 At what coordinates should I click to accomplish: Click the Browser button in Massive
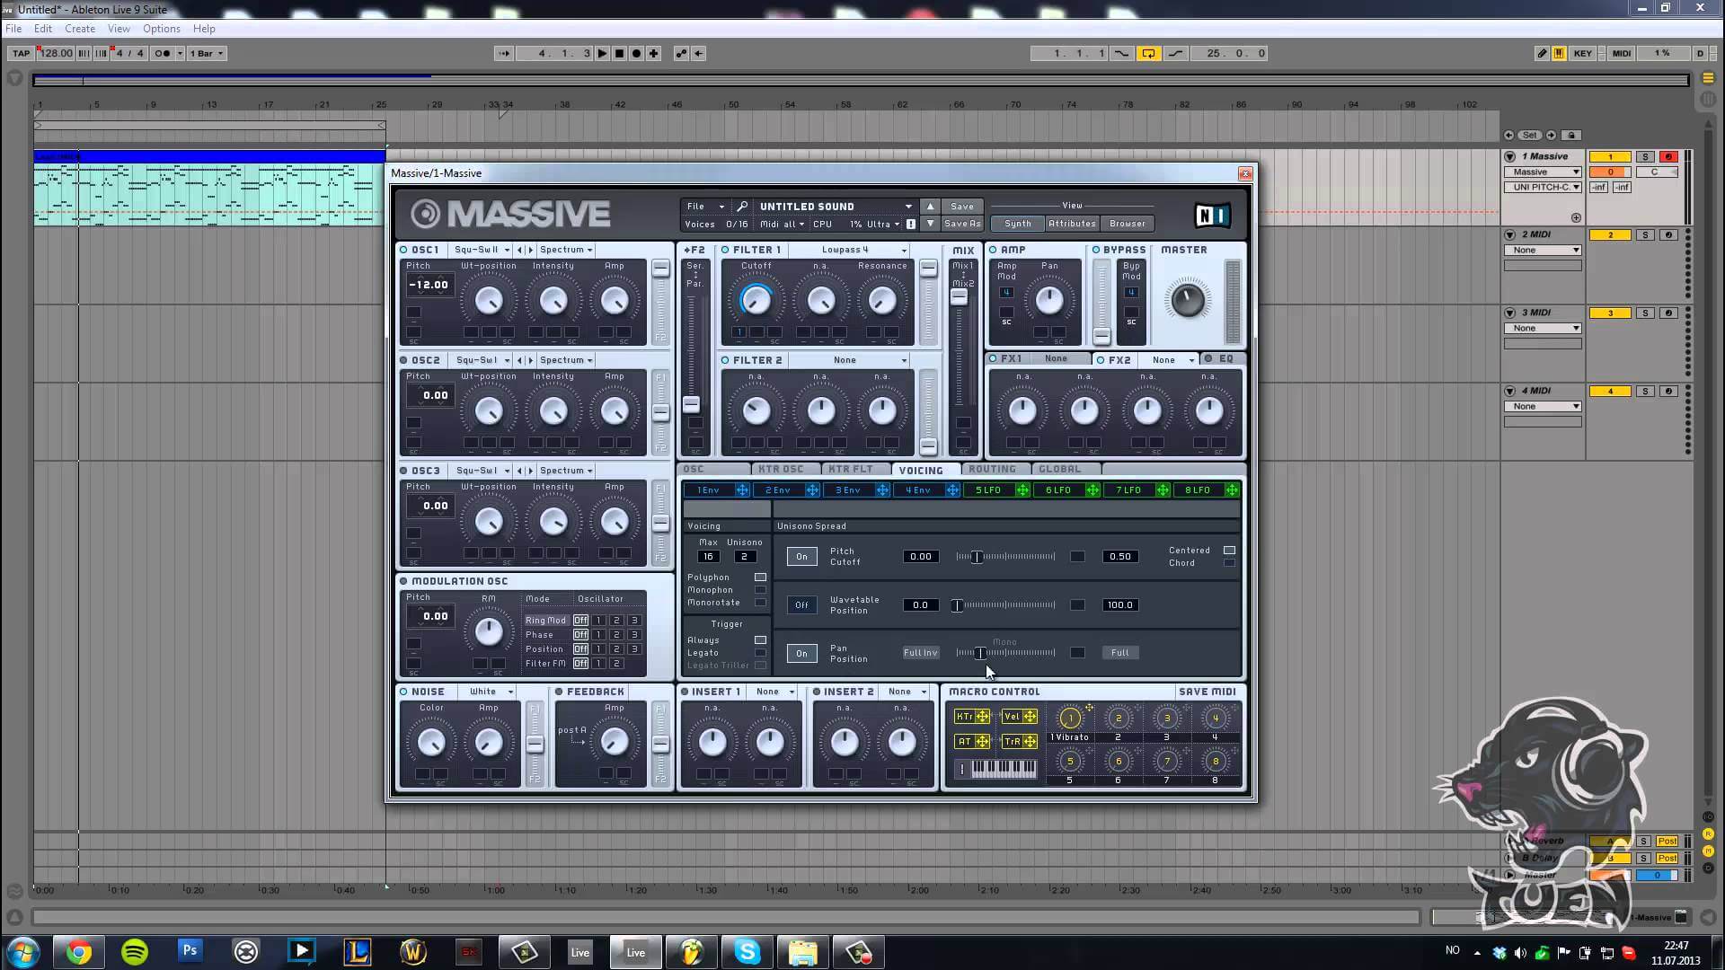(1127, 224)
